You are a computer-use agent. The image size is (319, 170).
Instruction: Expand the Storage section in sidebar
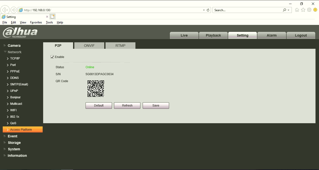14,143
